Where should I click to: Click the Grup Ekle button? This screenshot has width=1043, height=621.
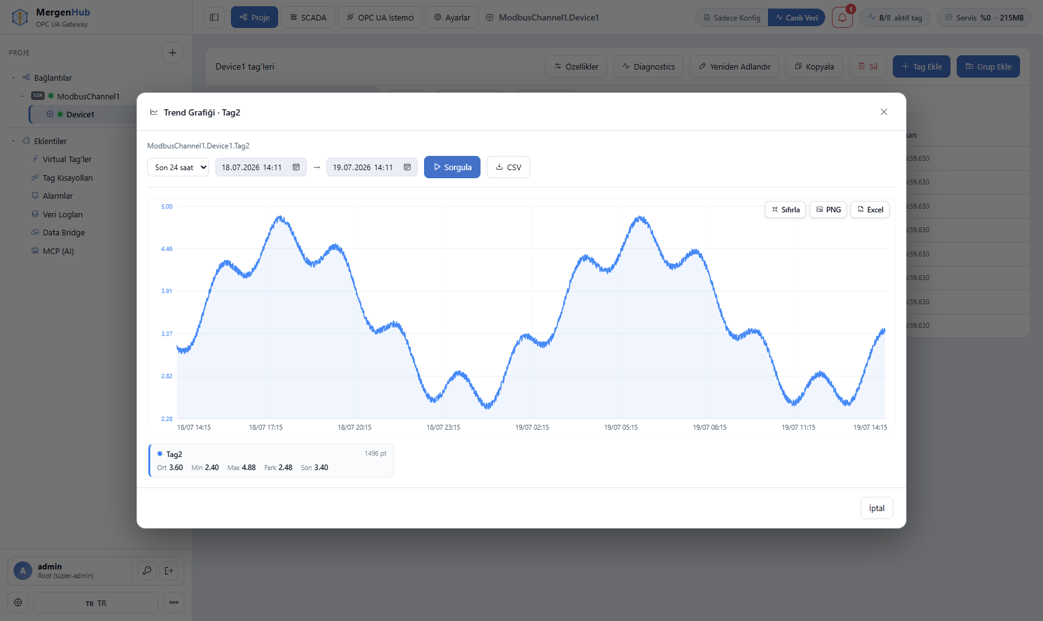tap(988, 66)
